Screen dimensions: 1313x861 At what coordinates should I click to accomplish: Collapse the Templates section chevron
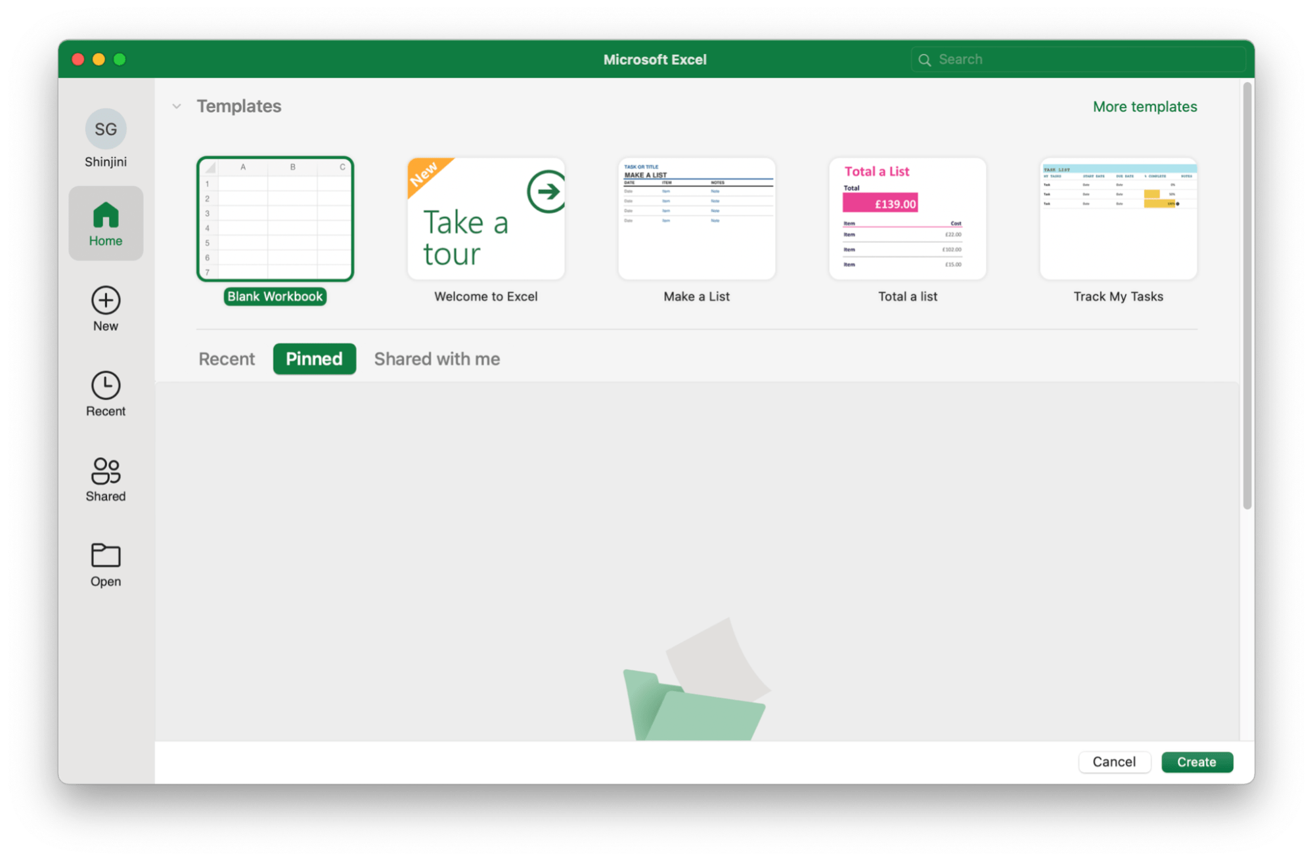pos(177,106)
